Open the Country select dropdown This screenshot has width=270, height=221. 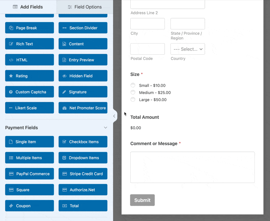[x=187, y=49]
